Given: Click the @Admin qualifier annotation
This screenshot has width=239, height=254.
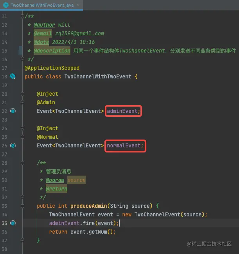Looking at the screenshot, I should coord(46,102).
